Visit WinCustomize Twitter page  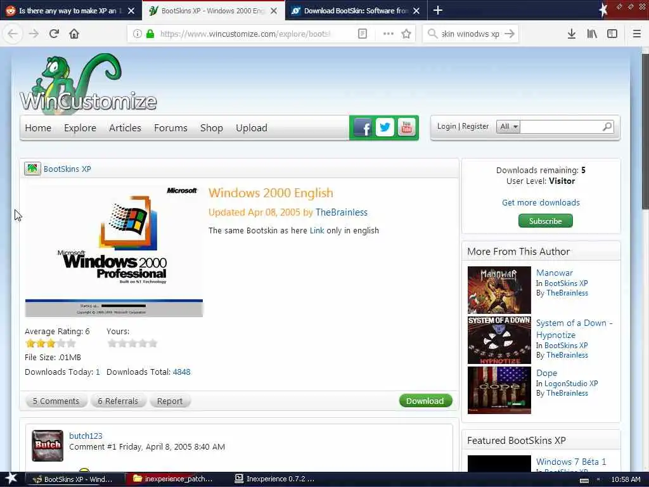click(x=385, y=127)
